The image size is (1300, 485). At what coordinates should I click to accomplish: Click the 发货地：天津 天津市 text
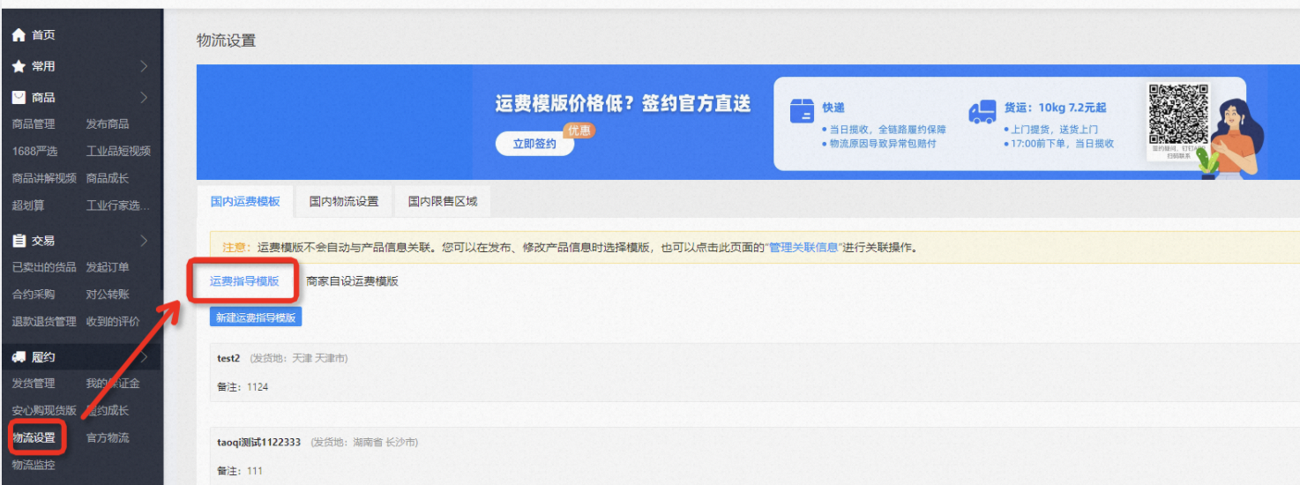[x=299, y=358]
